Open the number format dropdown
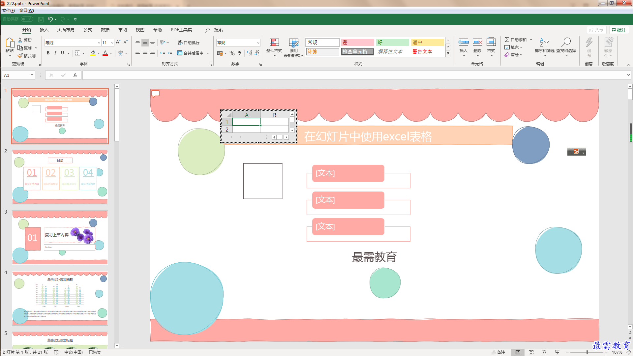This screenshot has height=356, width=633. 258,43
